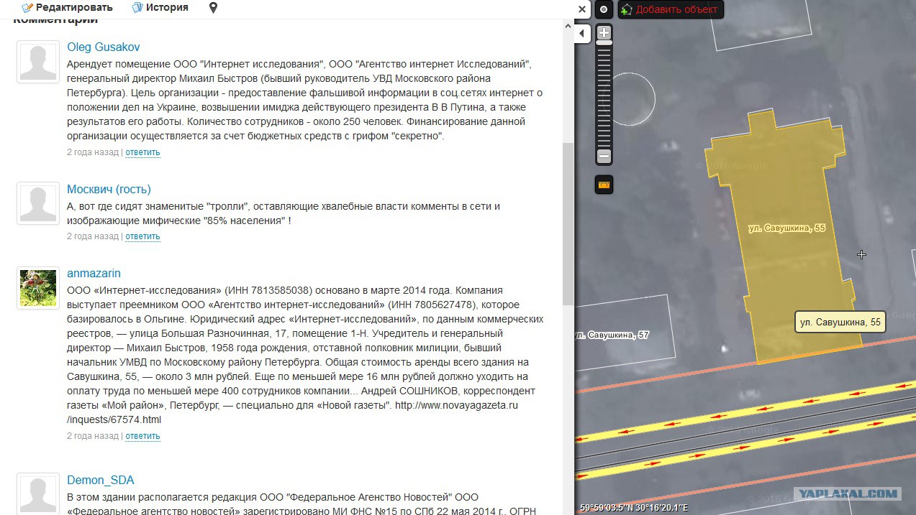Close the info panel with the X
Screen dimensions: 916x515
coord(582,9)
